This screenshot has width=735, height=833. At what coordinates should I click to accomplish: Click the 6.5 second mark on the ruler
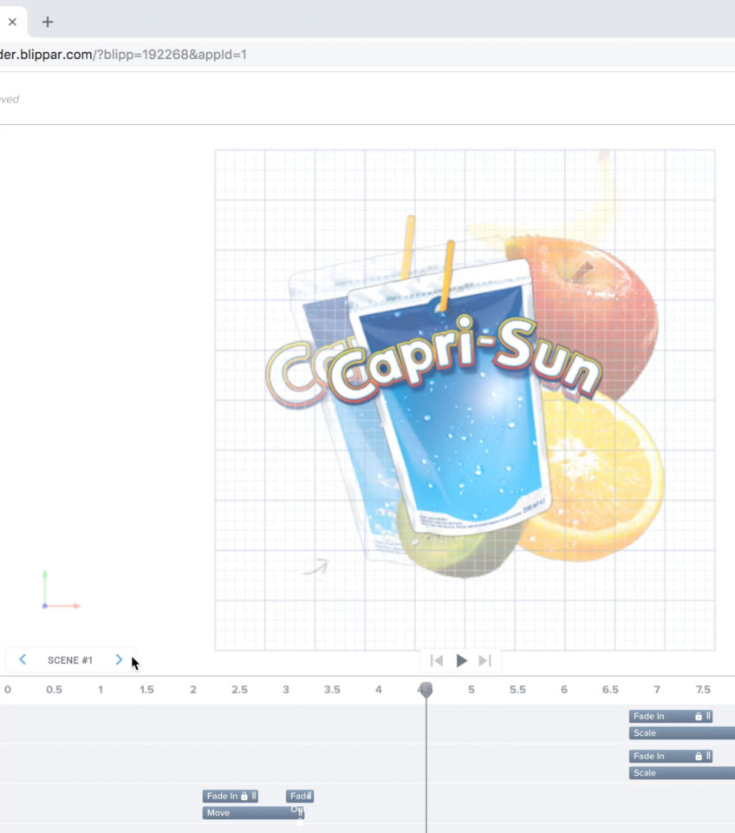(610, 690)
